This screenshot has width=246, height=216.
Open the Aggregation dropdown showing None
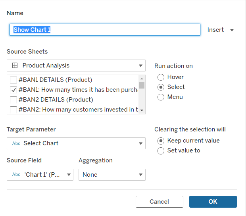click(112, 175)
